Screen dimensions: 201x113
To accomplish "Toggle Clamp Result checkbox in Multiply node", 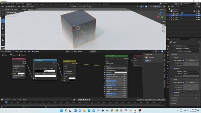I will click(x=65, y=71).
